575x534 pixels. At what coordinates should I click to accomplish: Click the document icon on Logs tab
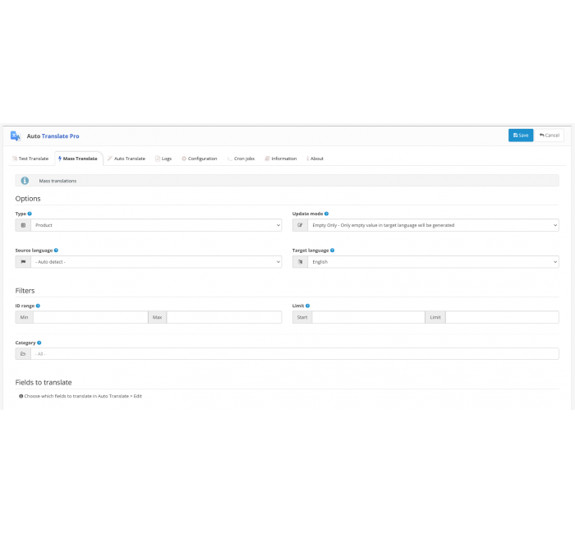pos(158,159)
